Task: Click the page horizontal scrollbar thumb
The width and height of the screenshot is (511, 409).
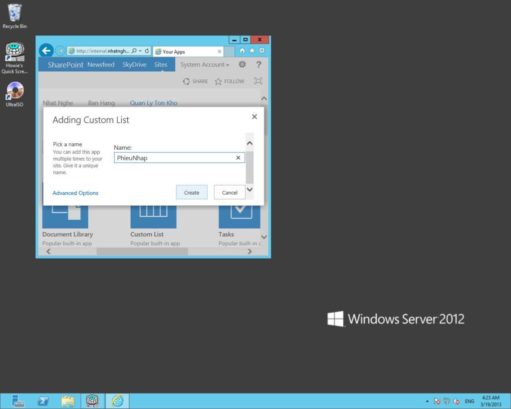Action: (x=142, y=252)
